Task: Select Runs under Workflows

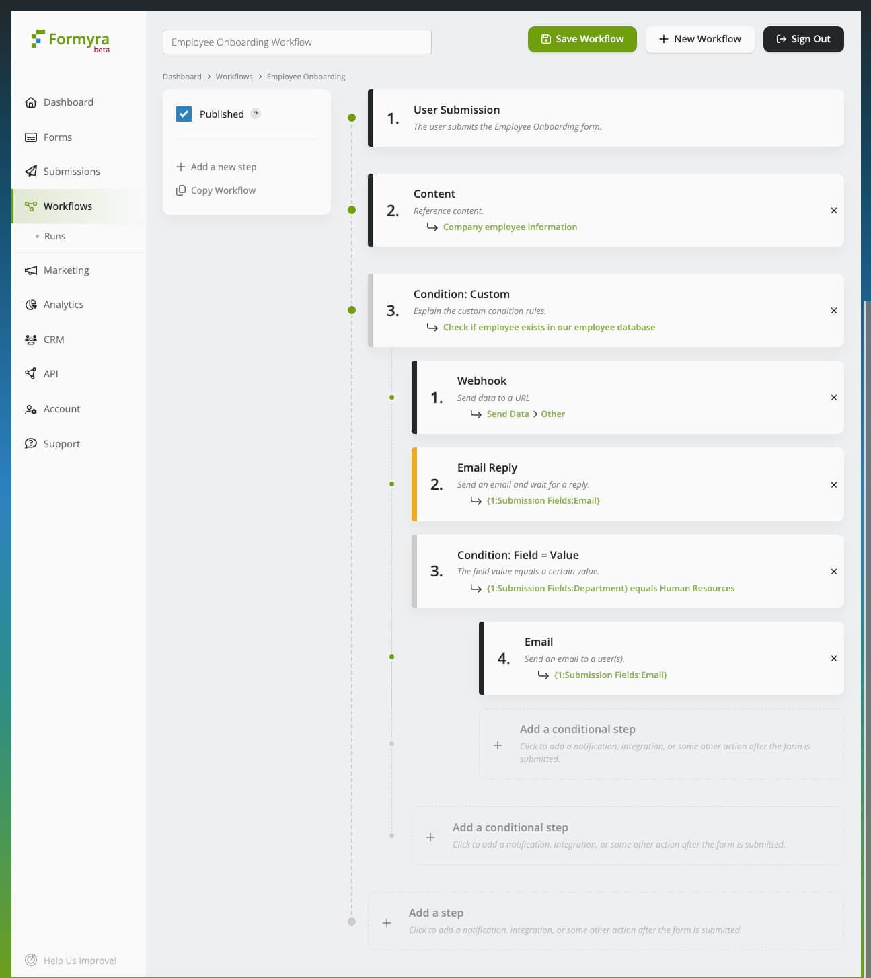Action: tap(55, 236)
